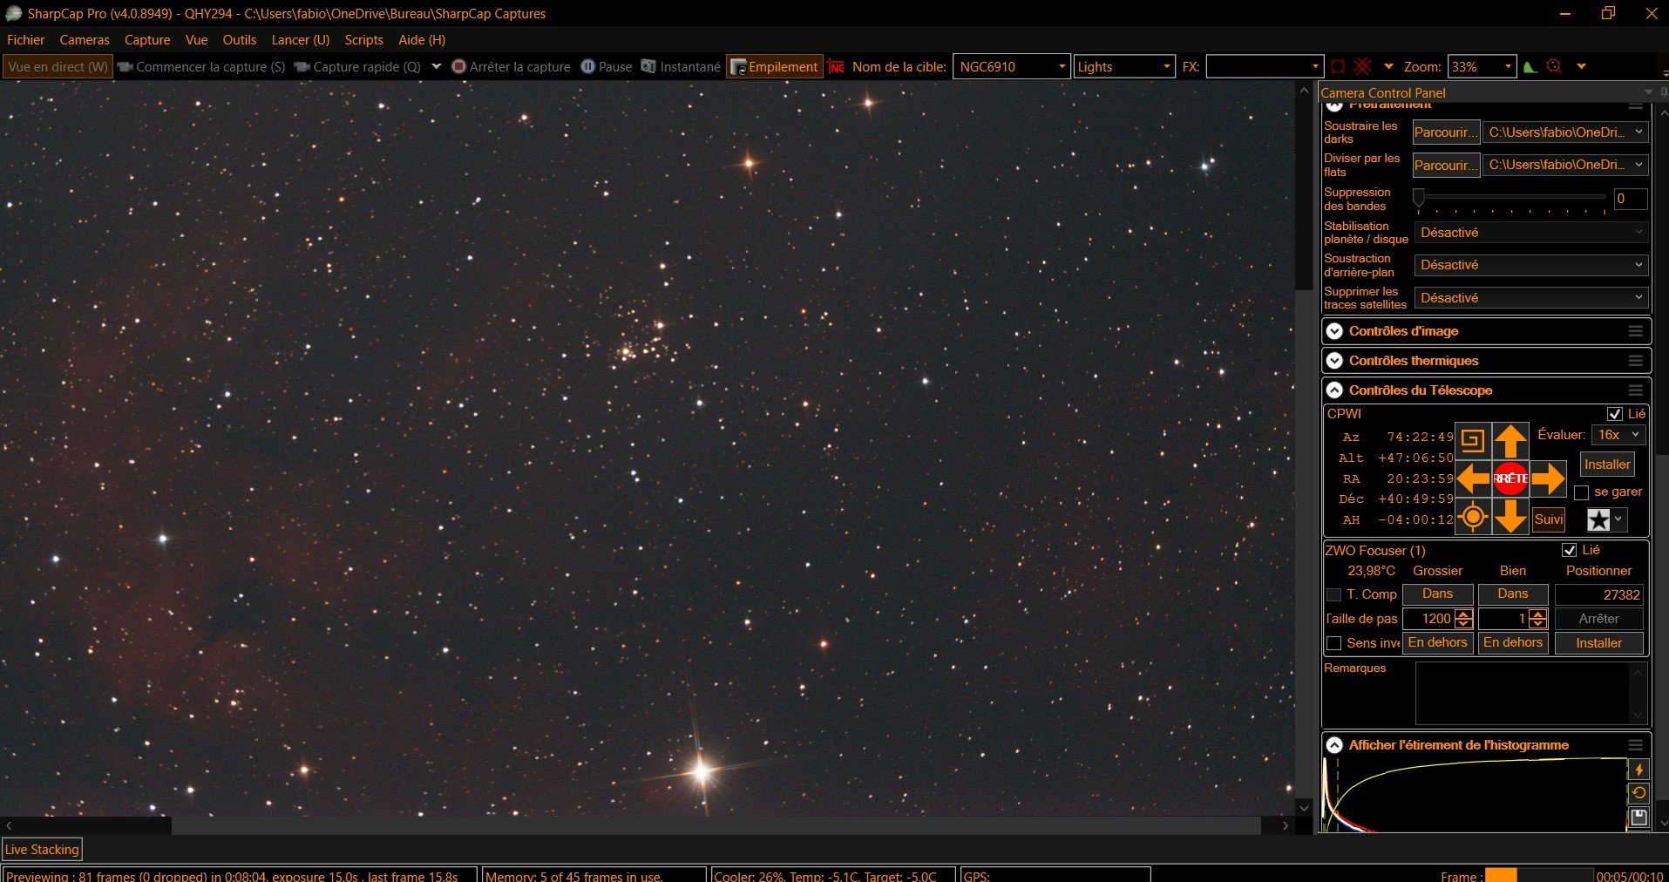Click the lightning auto-stretch histogram button
Viewport: 1669px width, 882px height.
(1638, 770)
